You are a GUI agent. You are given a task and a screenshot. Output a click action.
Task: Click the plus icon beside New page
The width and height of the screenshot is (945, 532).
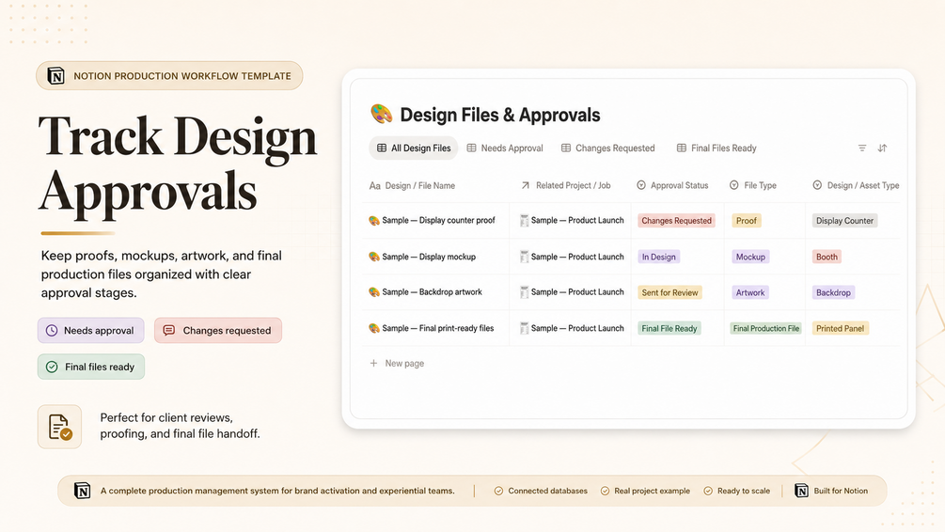pos(373,363)
